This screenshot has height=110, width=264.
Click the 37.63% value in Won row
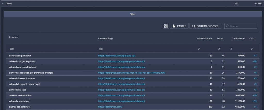pyautogui.click(x=258, y=4)
